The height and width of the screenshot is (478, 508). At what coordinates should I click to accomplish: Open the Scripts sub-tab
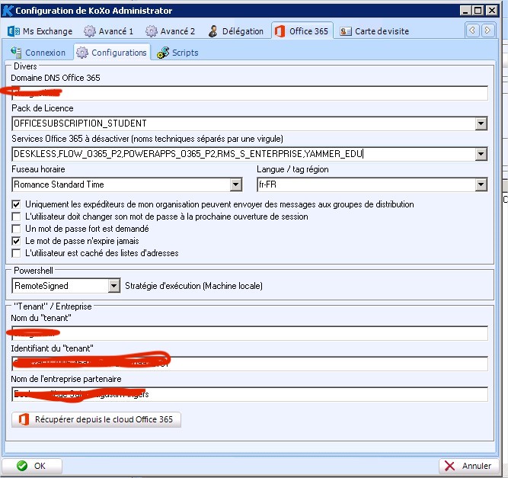pos(177,53)
